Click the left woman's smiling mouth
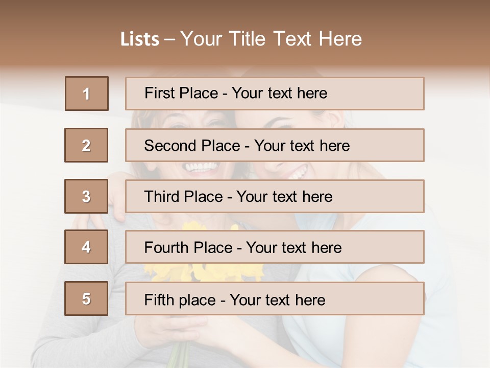The height and width of the screenshot is (368, 490). 201,168
